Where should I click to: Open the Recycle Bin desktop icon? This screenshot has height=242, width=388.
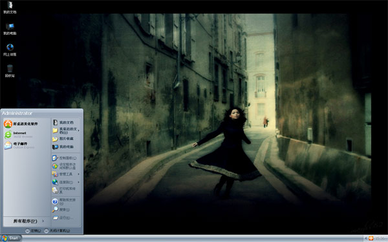click(10, 71)
